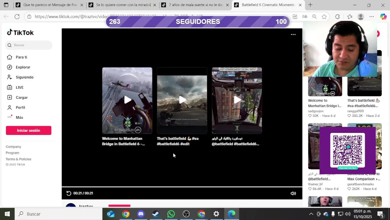The width and height of the screenshot is (390, 220).
Task: Open traztvv creator name below video
Action: pyautogui.click(x=86, y=206)
